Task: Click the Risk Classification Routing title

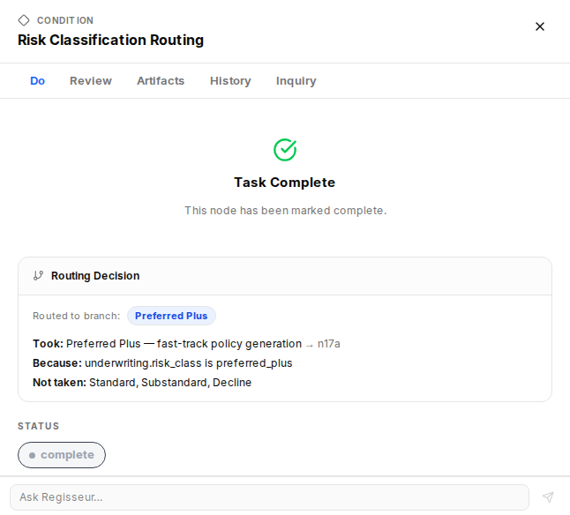Action: [x=111, y=40]
